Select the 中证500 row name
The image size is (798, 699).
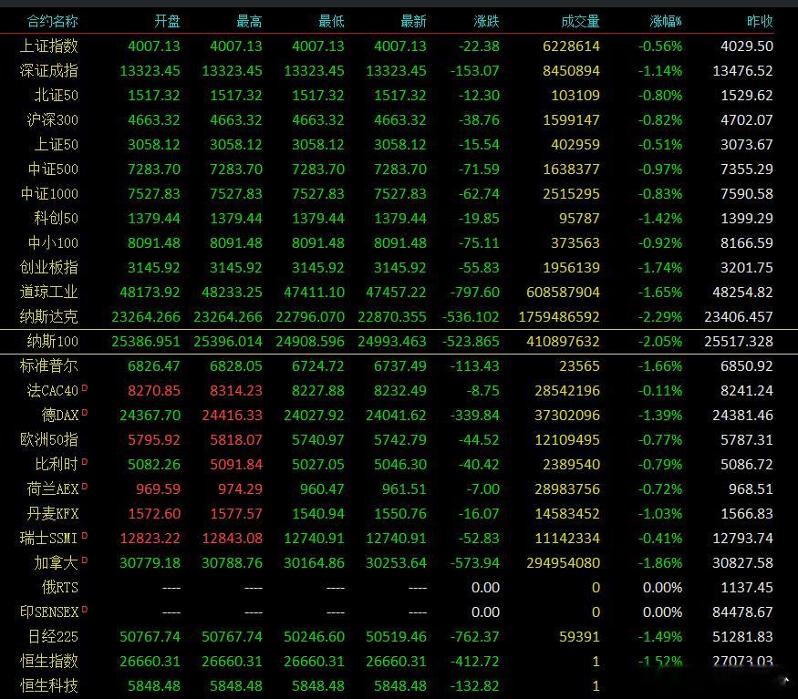point(53,169)
